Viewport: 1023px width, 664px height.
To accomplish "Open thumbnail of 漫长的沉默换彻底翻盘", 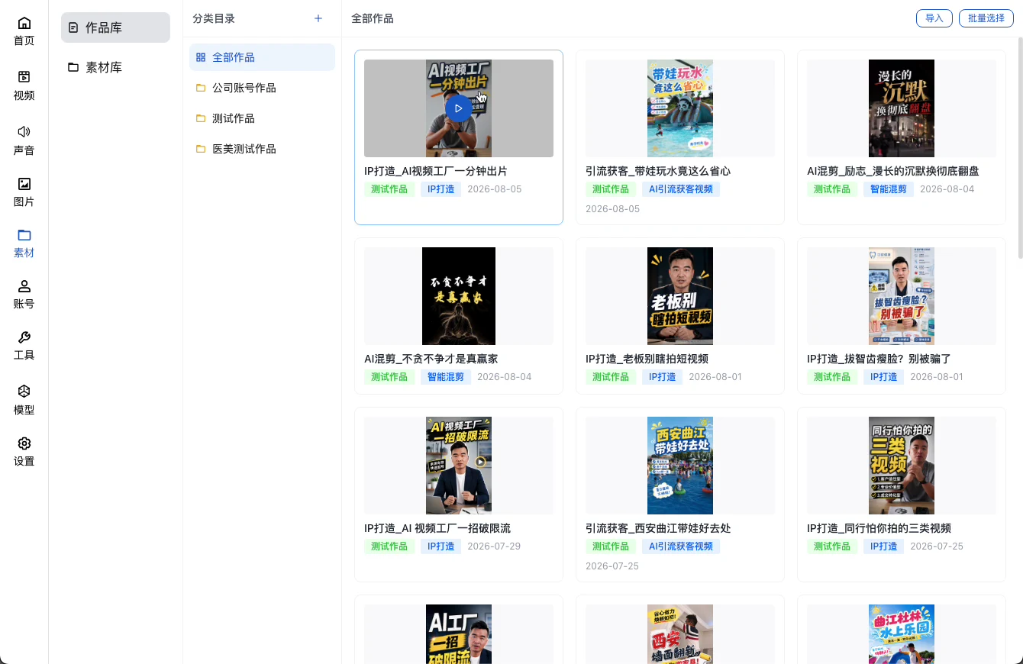I will (902, 108).
